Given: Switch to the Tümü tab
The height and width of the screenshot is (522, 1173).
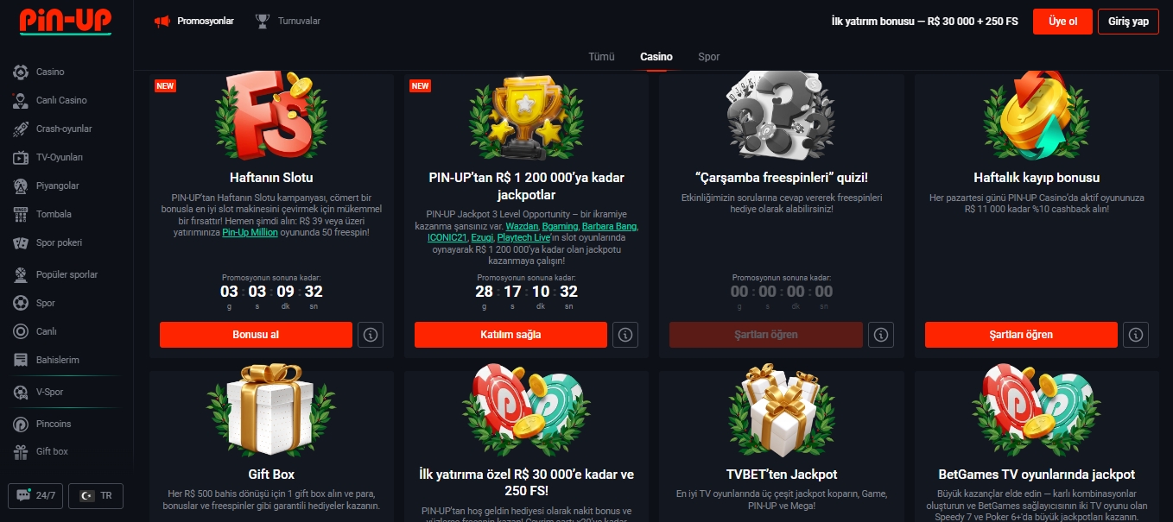Looking at the screenshot, I should 601,57.
